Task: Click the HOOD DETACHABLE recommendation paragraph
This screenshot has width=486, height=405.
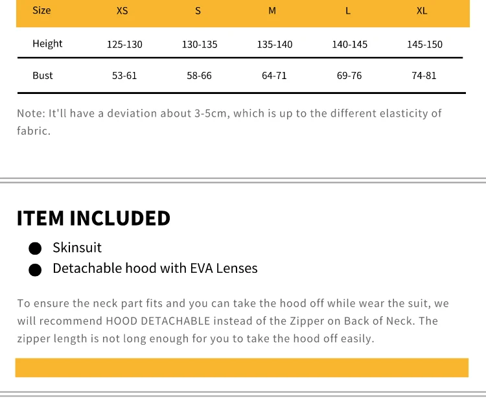Action: [233, 321]
